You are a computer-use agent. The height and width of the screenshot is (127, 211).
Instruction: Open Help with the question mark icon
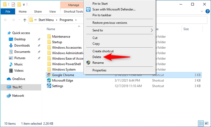pyautogui.click(x=207, y=11)
